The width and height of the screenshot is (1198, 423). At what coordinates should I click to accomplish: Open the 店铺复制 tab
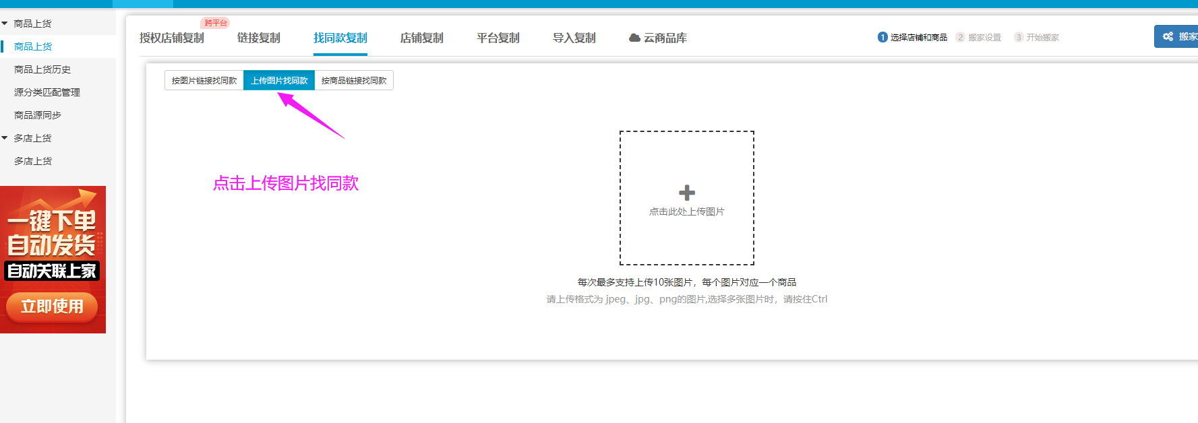tap(421, 38)
